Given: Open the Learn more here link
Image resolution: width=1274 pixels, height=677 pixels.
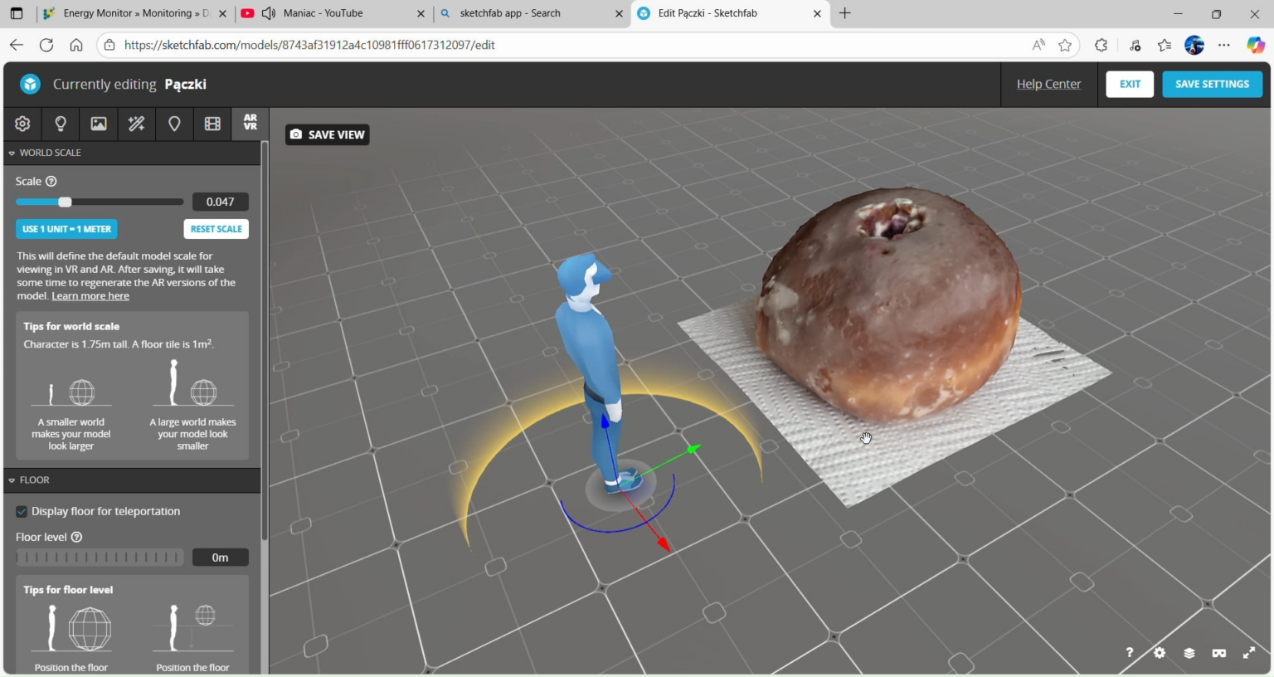Looking at the screenshot, I should pyautogui.click(x=90, y=296).
